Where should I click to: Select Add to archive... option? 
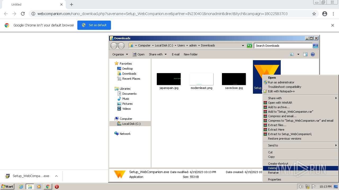click(x=301, y=107)
